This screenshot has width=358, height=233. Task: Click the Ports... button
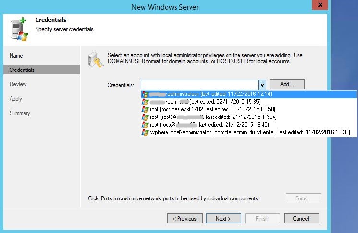[303, 198]
